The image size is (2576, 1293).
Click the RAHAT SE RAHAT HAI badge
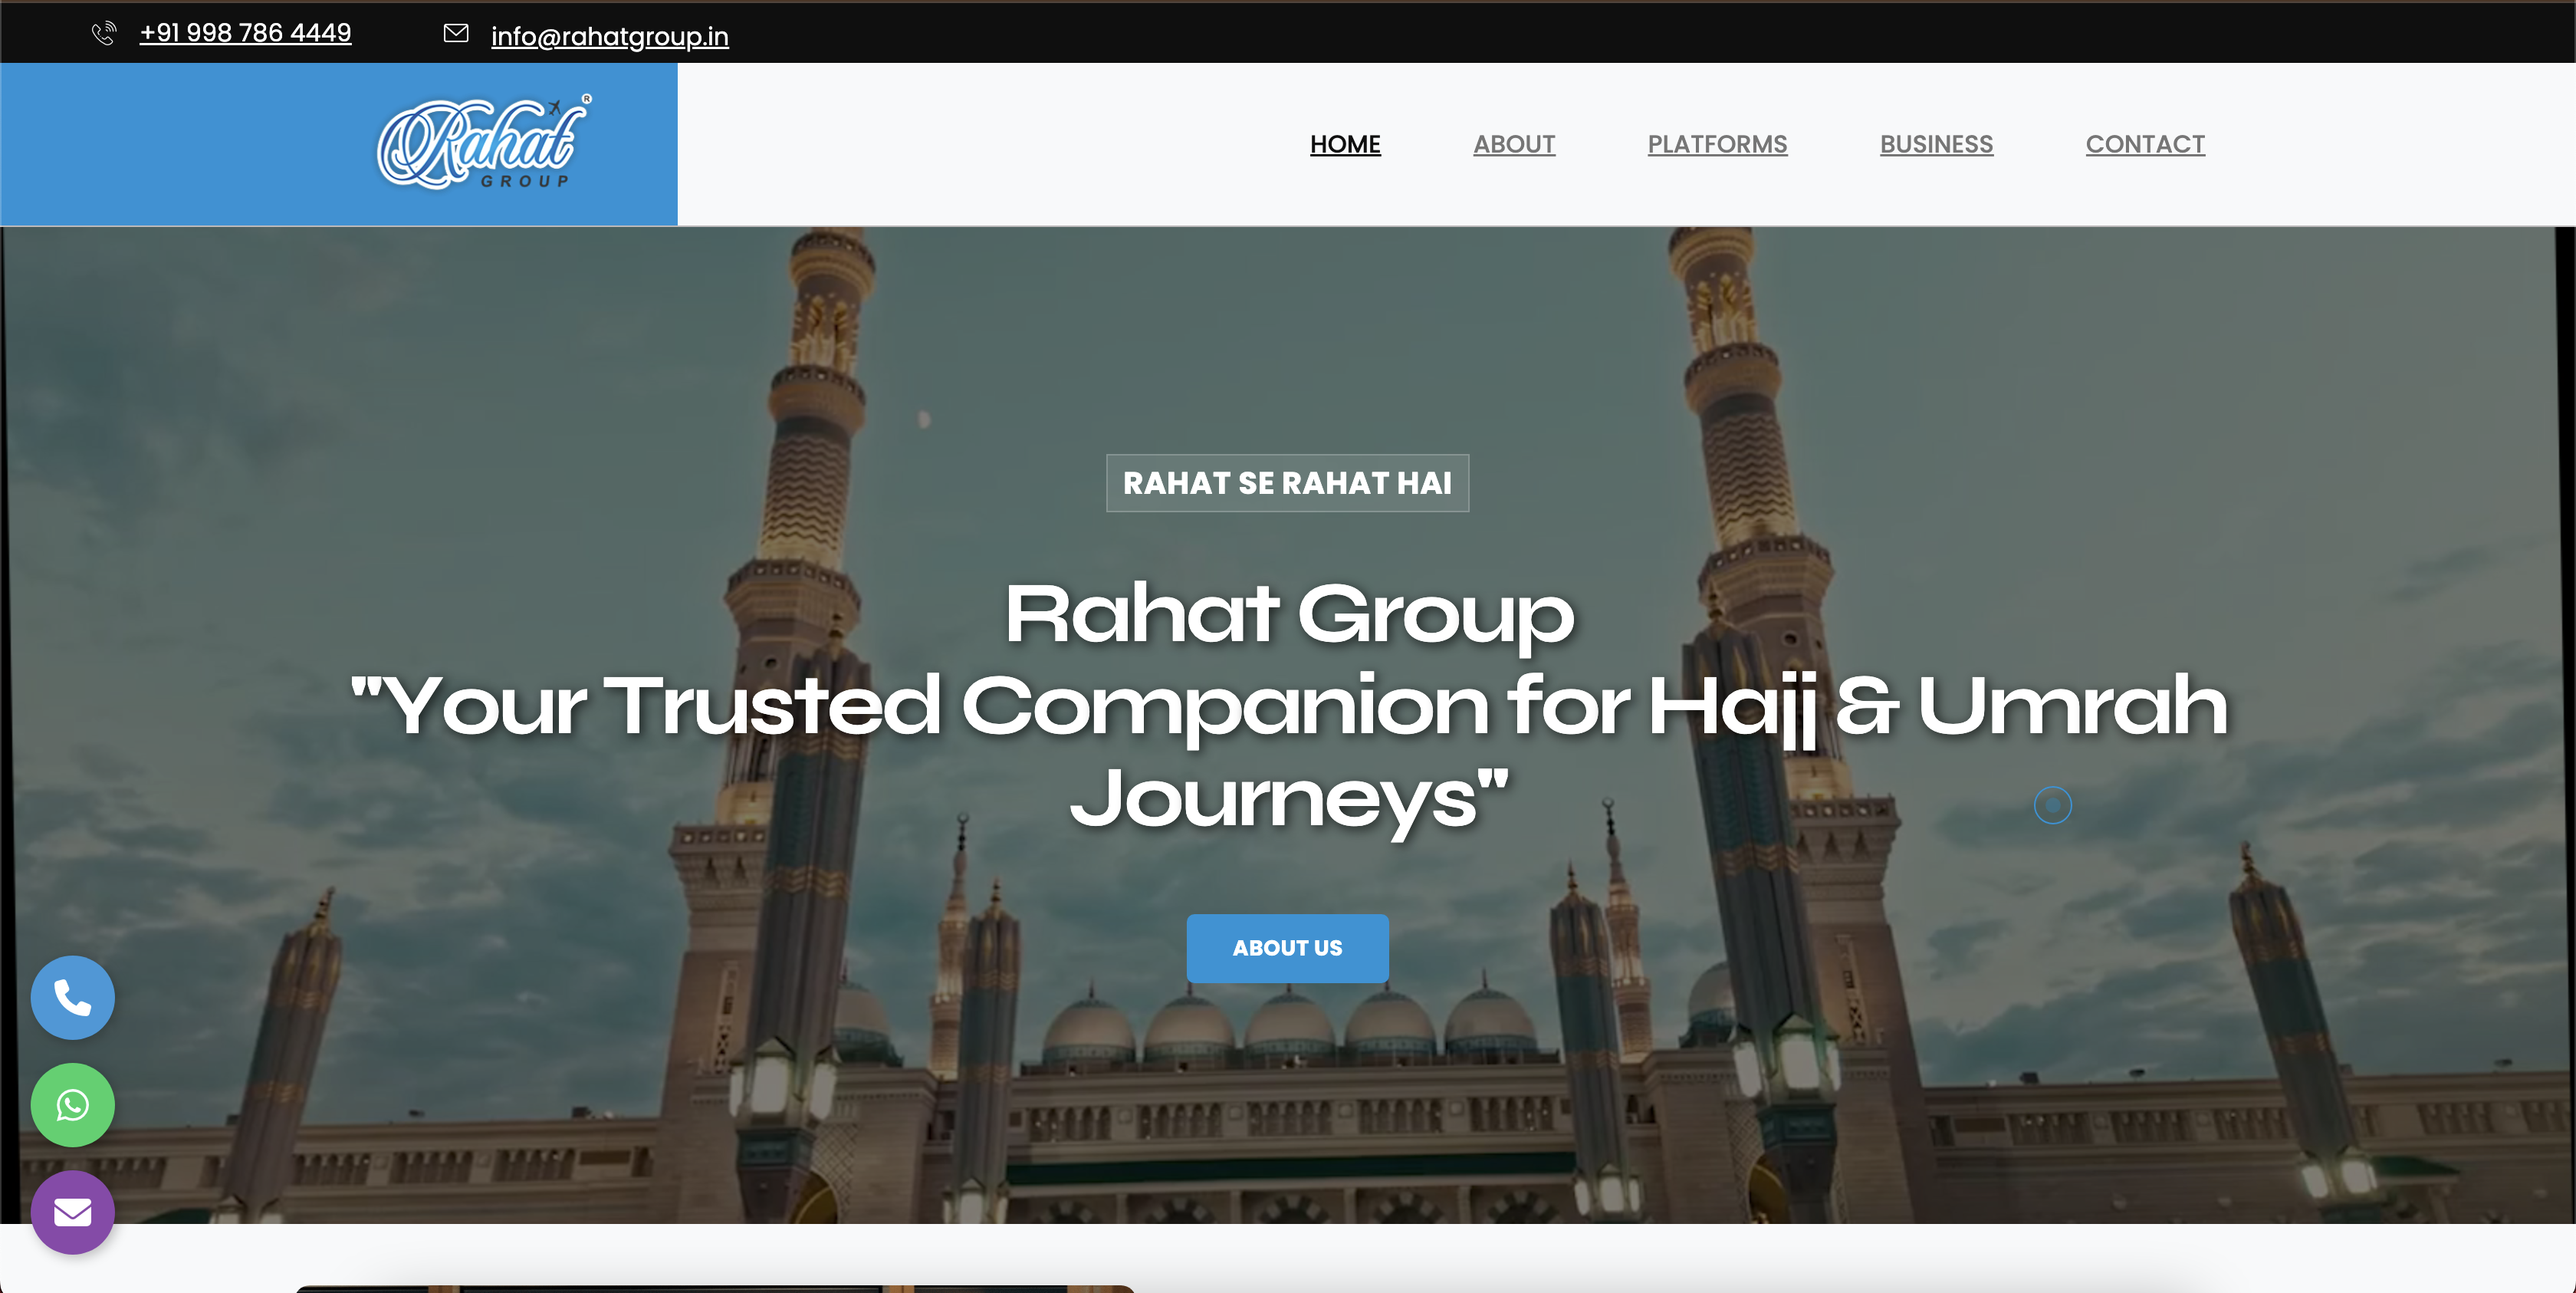[1287, 483]
